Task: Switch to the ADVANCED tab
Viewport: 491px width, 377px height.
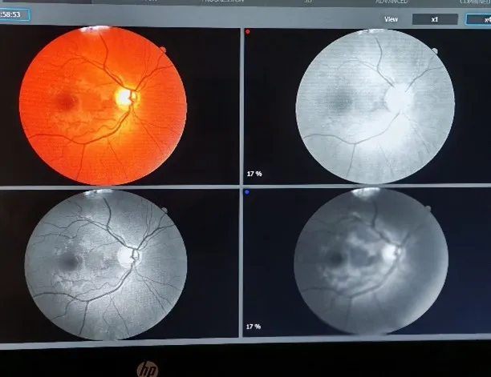Action: click(390, 2)
